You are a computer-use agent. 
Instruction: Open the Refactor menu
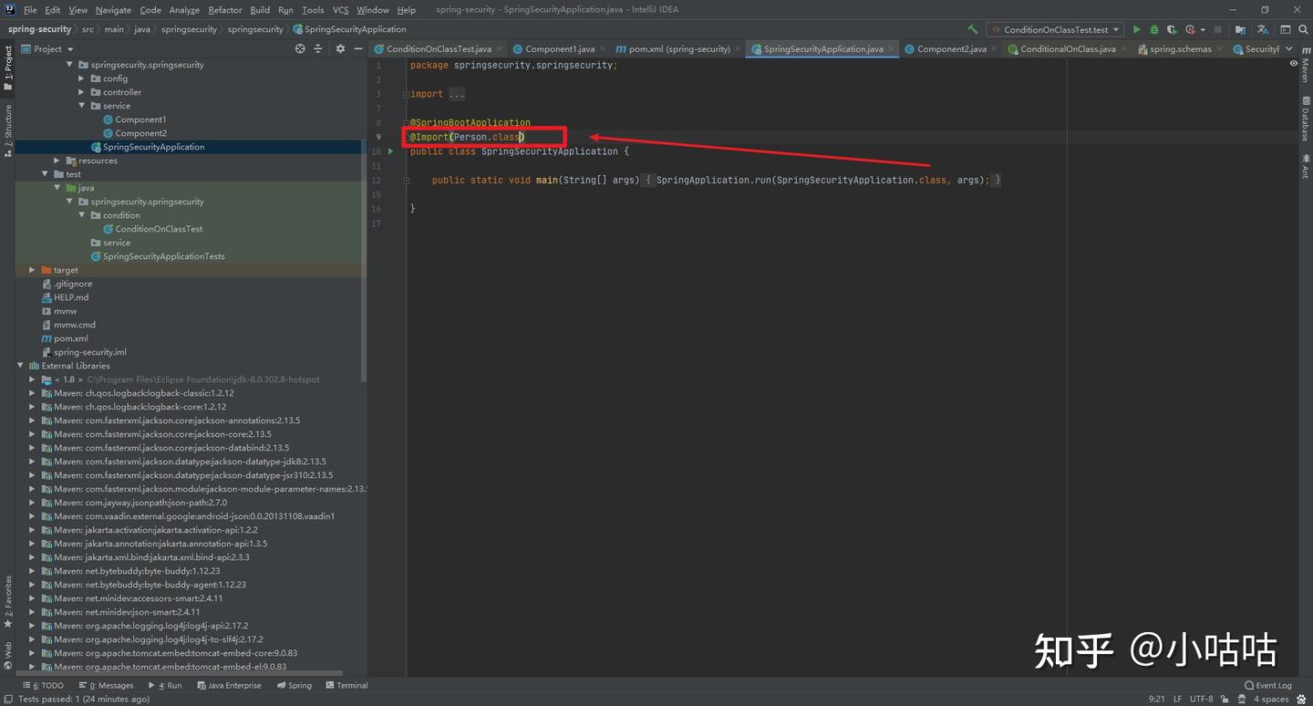[224, 9]
